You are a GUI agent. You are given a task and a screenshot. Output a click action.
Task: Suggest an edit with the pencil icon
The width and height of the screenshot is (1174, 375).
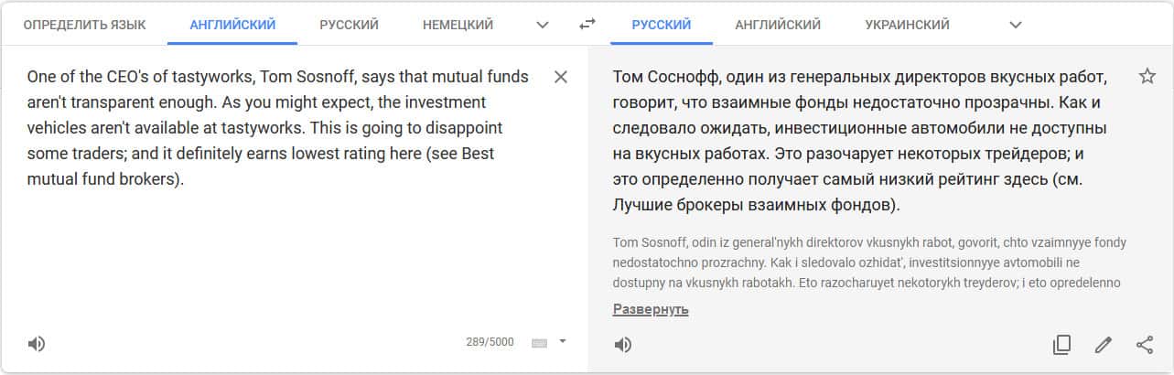(x=1104, y=345)
